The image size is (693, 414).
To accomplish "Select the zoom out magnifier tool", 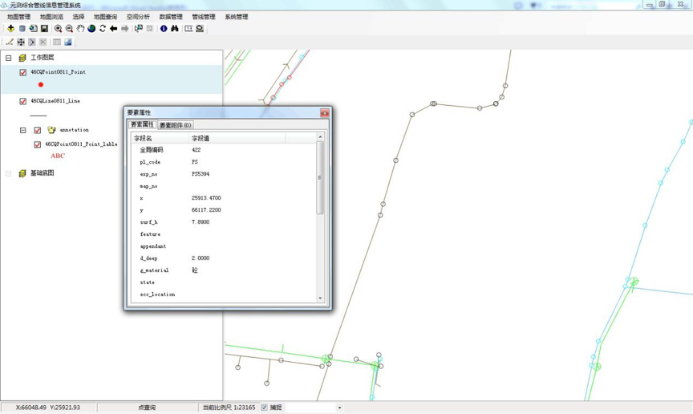I will point(69,29).
